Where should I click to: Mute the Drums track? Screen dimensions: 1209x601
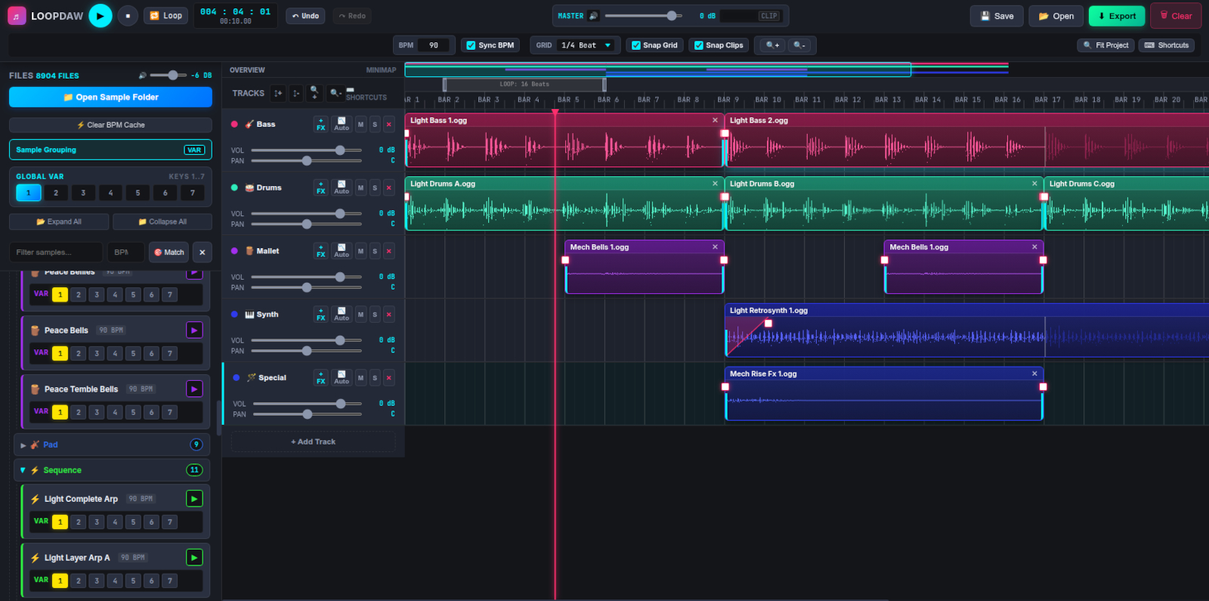(x=360, y=188)
